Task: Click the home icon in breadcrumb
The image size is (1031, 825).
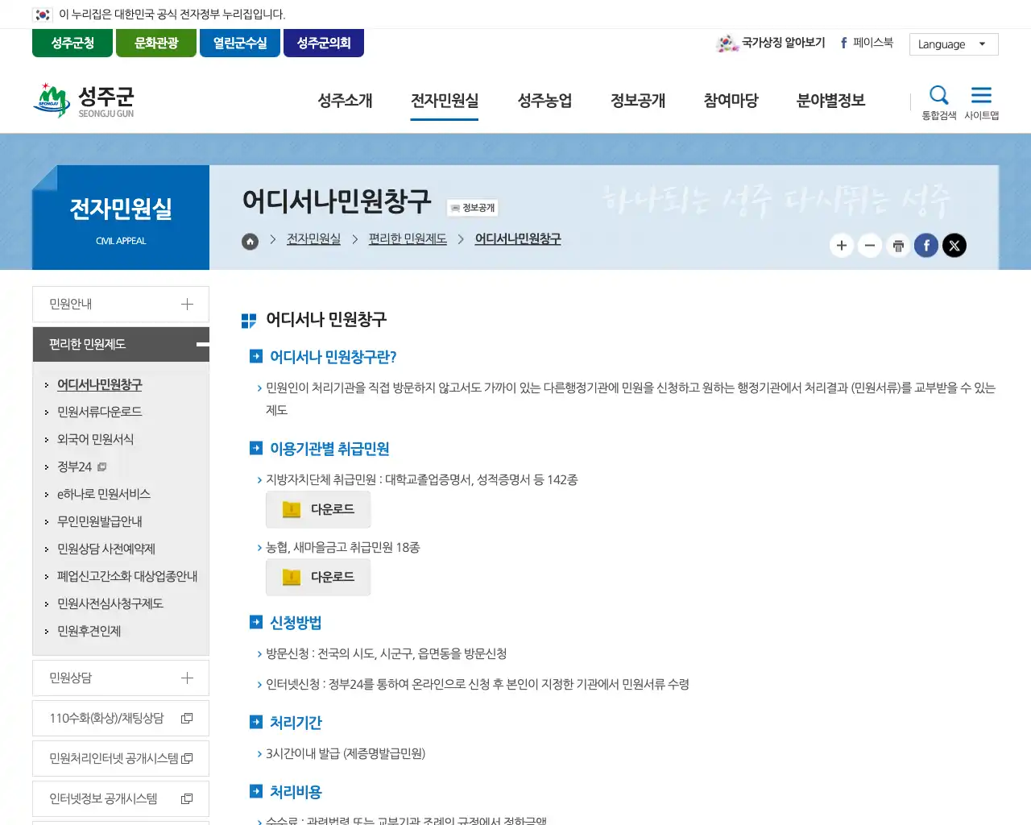Action: (x=251, y=241)
